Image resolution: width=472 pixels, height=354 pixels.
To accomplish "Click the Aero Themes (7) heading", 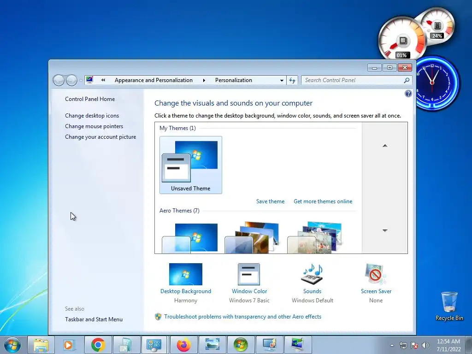I will coord(179,211).
